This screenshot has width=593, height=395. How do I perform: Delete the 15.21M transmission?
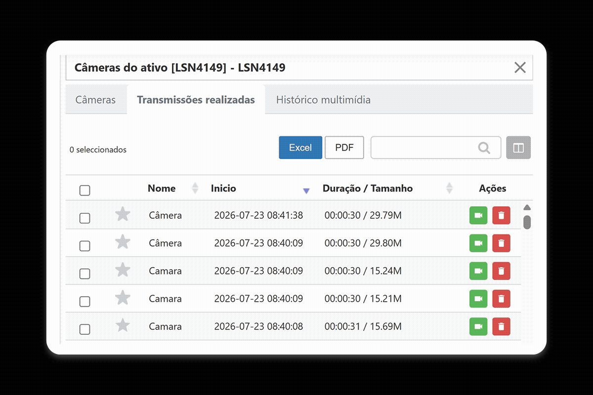point(501,299)
